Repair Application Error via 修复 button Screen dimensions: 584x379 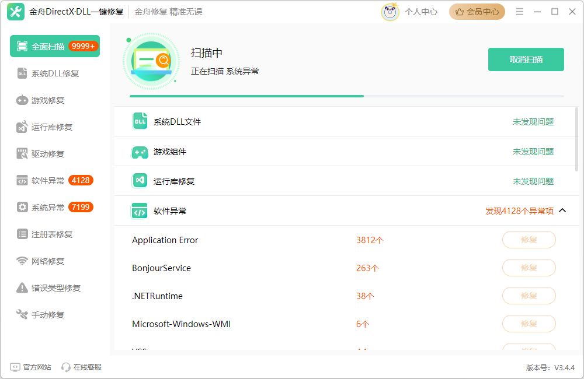pos(529,240)
